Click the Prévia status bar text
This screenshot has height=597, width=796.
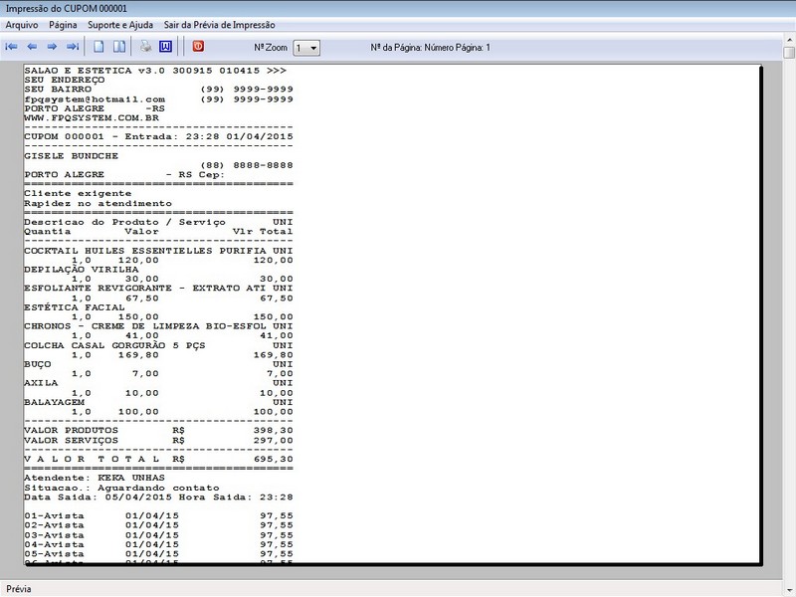(18, 589)
